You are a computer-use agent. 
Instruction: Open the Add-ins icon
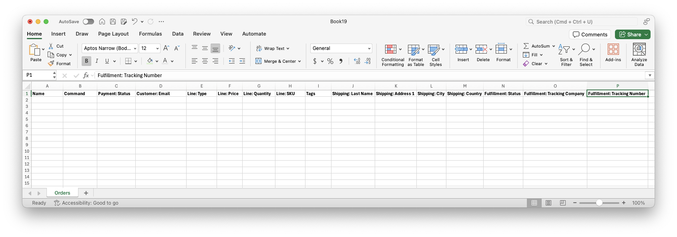coord(613,50)
